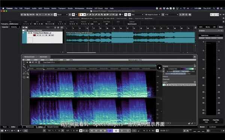
Task: Open the SpectraLayers Help menu
Action: (x=71, y=60)
